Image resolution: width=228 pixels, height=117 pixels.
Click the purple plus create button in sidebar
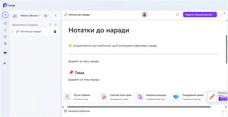(5, 15)
